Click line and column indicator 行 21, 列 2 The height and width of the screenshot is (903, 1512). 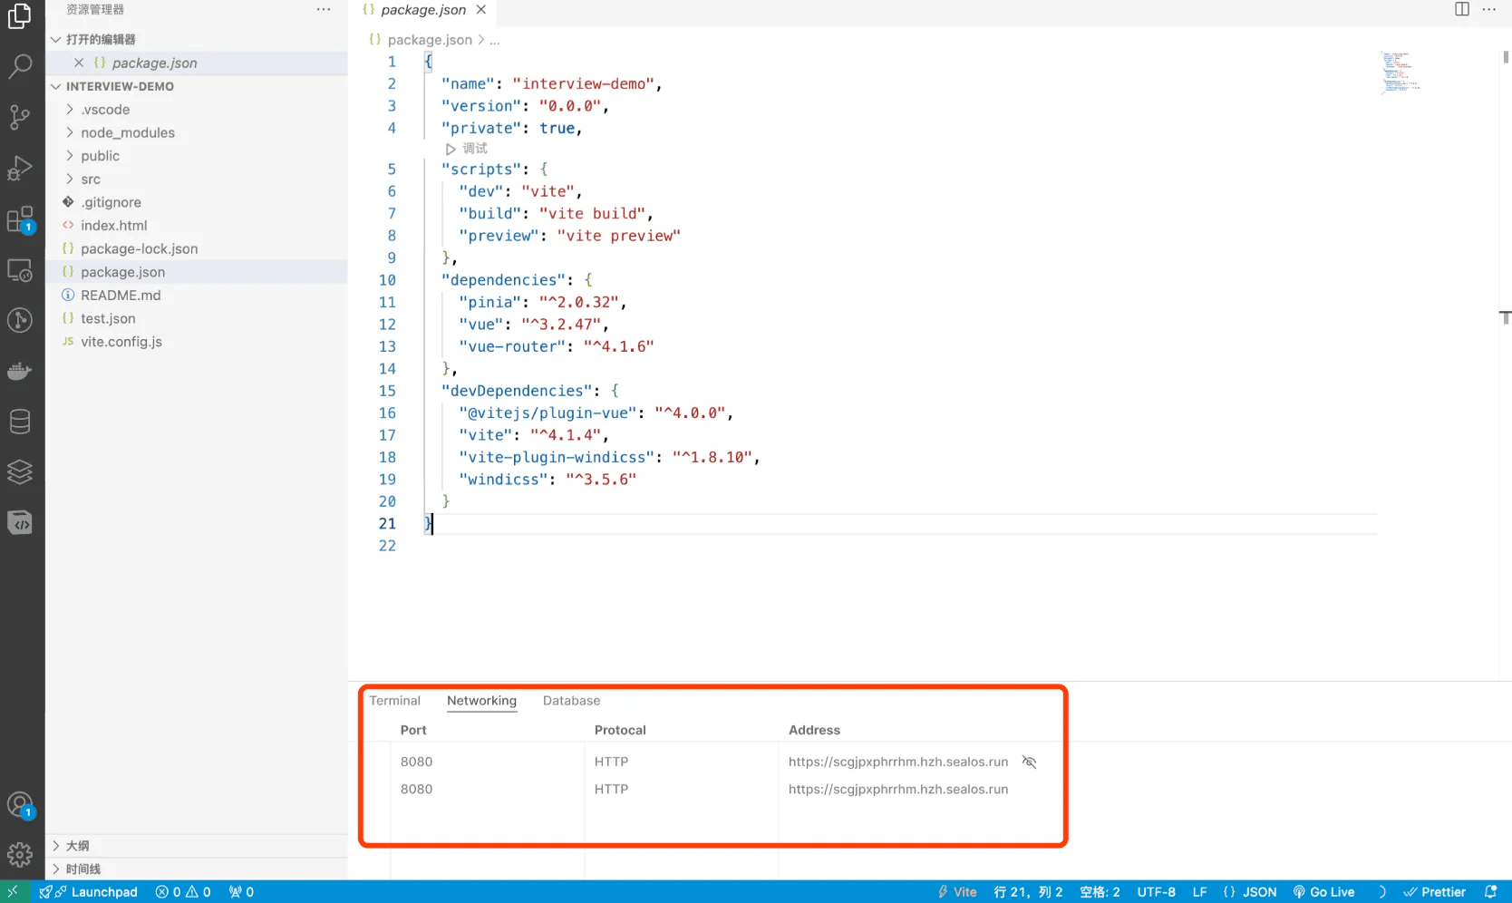point(1028,892)
